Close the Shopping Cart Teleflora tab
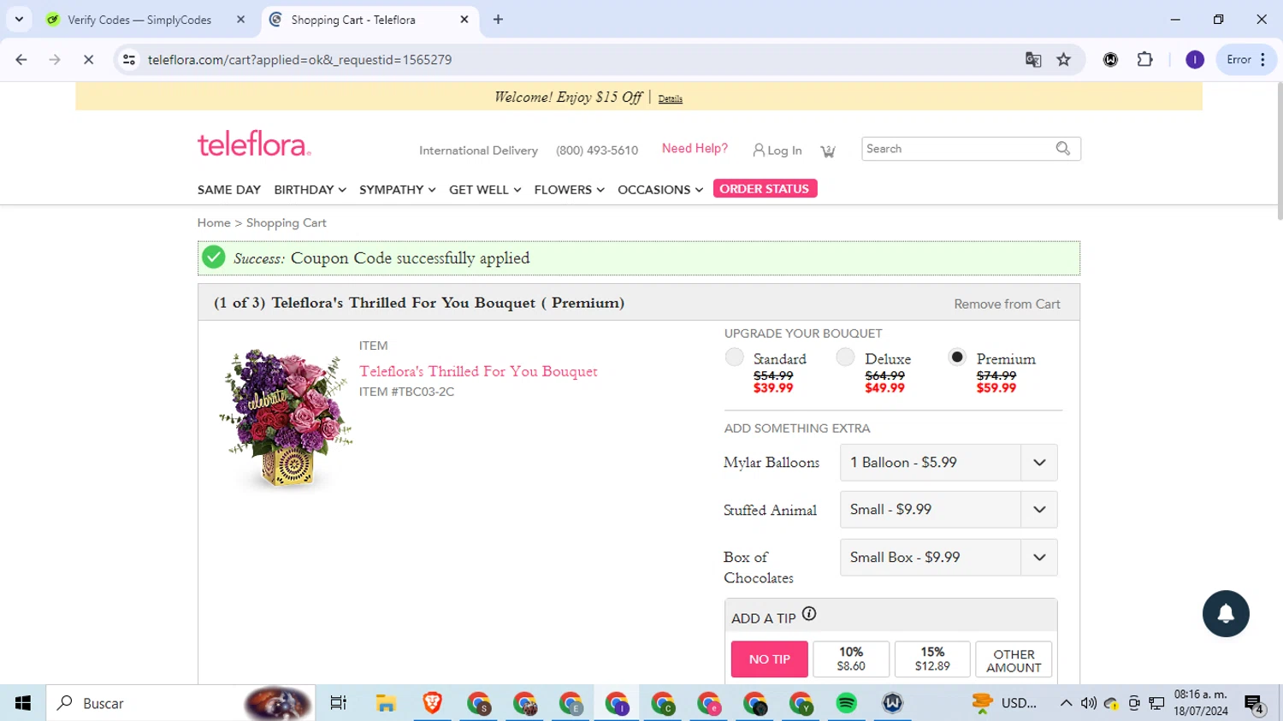The width and height of the screenshot is (1283, 721). (x=464, y=19)
